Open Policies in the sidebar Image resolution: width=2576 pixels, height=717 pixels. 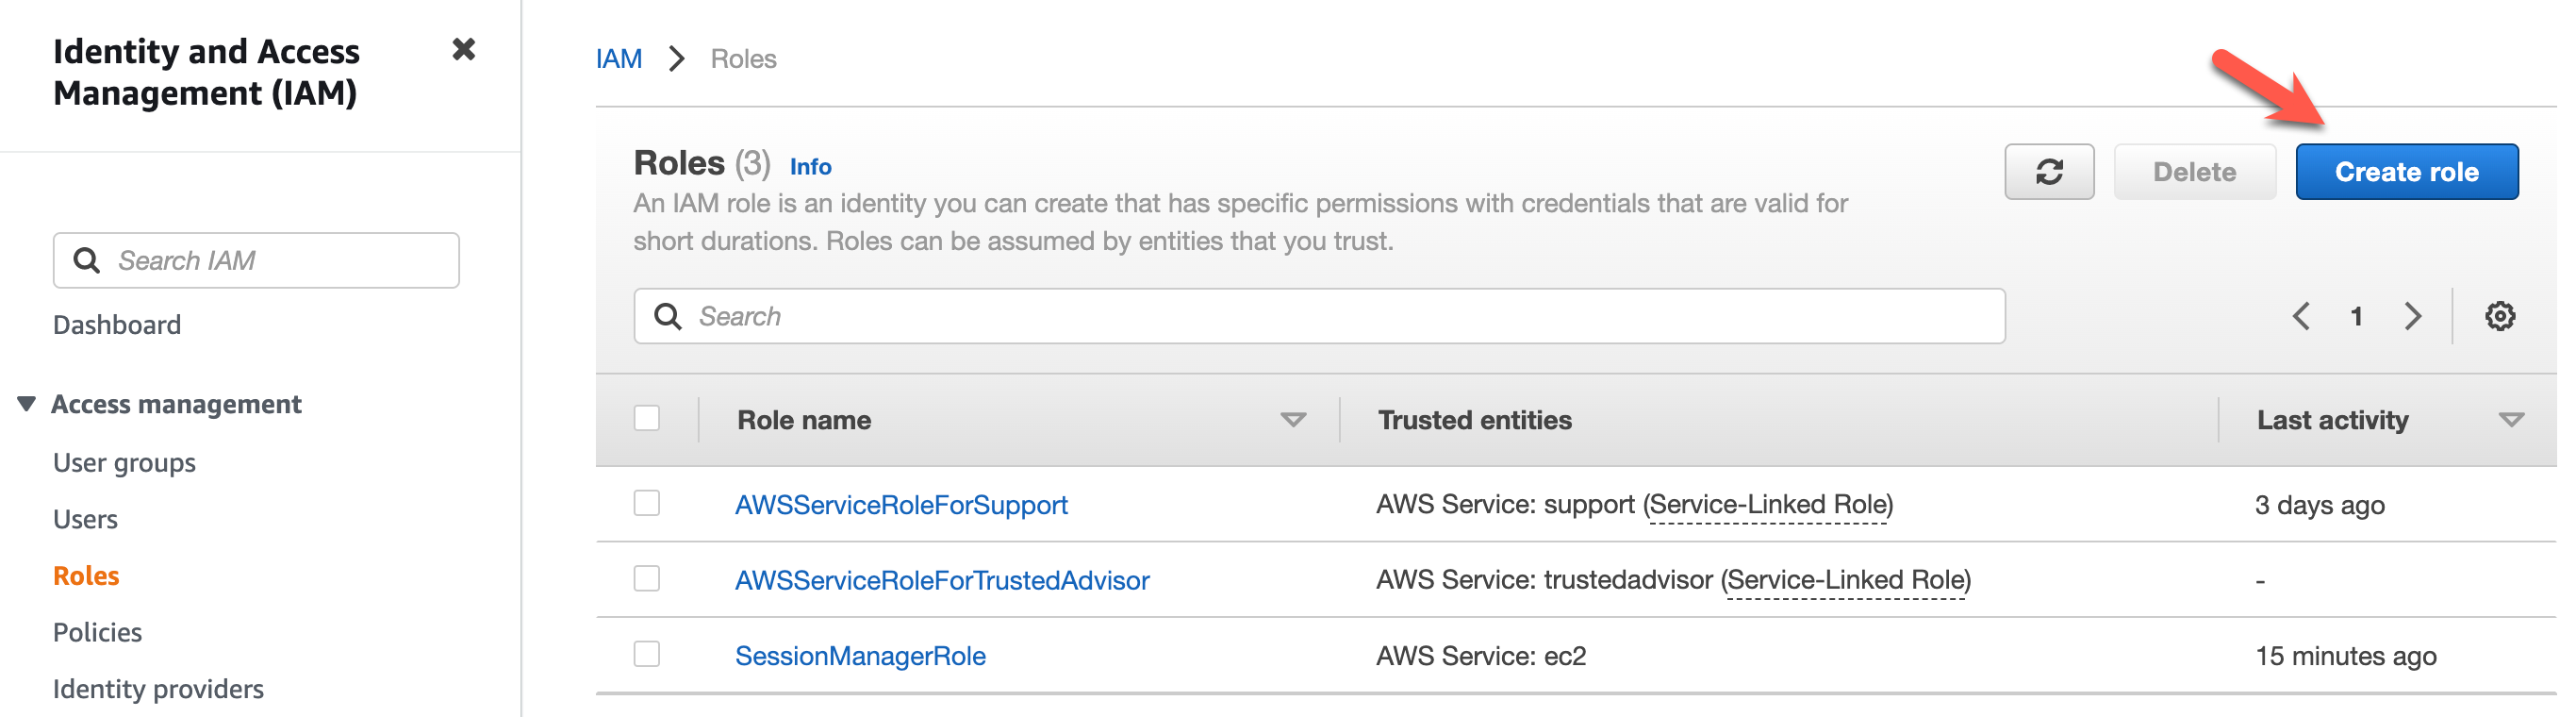(97, 632)
